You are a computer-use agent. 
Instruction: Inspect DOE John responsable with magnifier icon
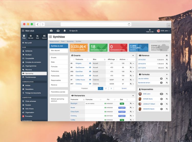point(167,94)
